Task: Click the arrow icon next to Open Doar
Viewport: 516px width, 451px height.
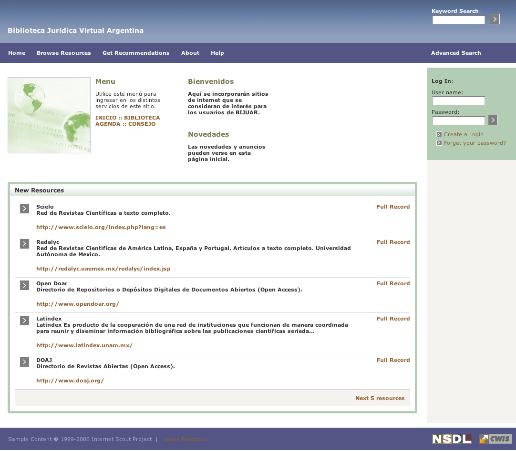Action: 25,285
